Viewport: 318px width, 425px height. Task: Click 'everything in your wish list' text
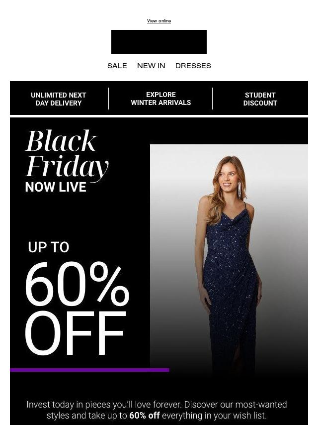214,416
